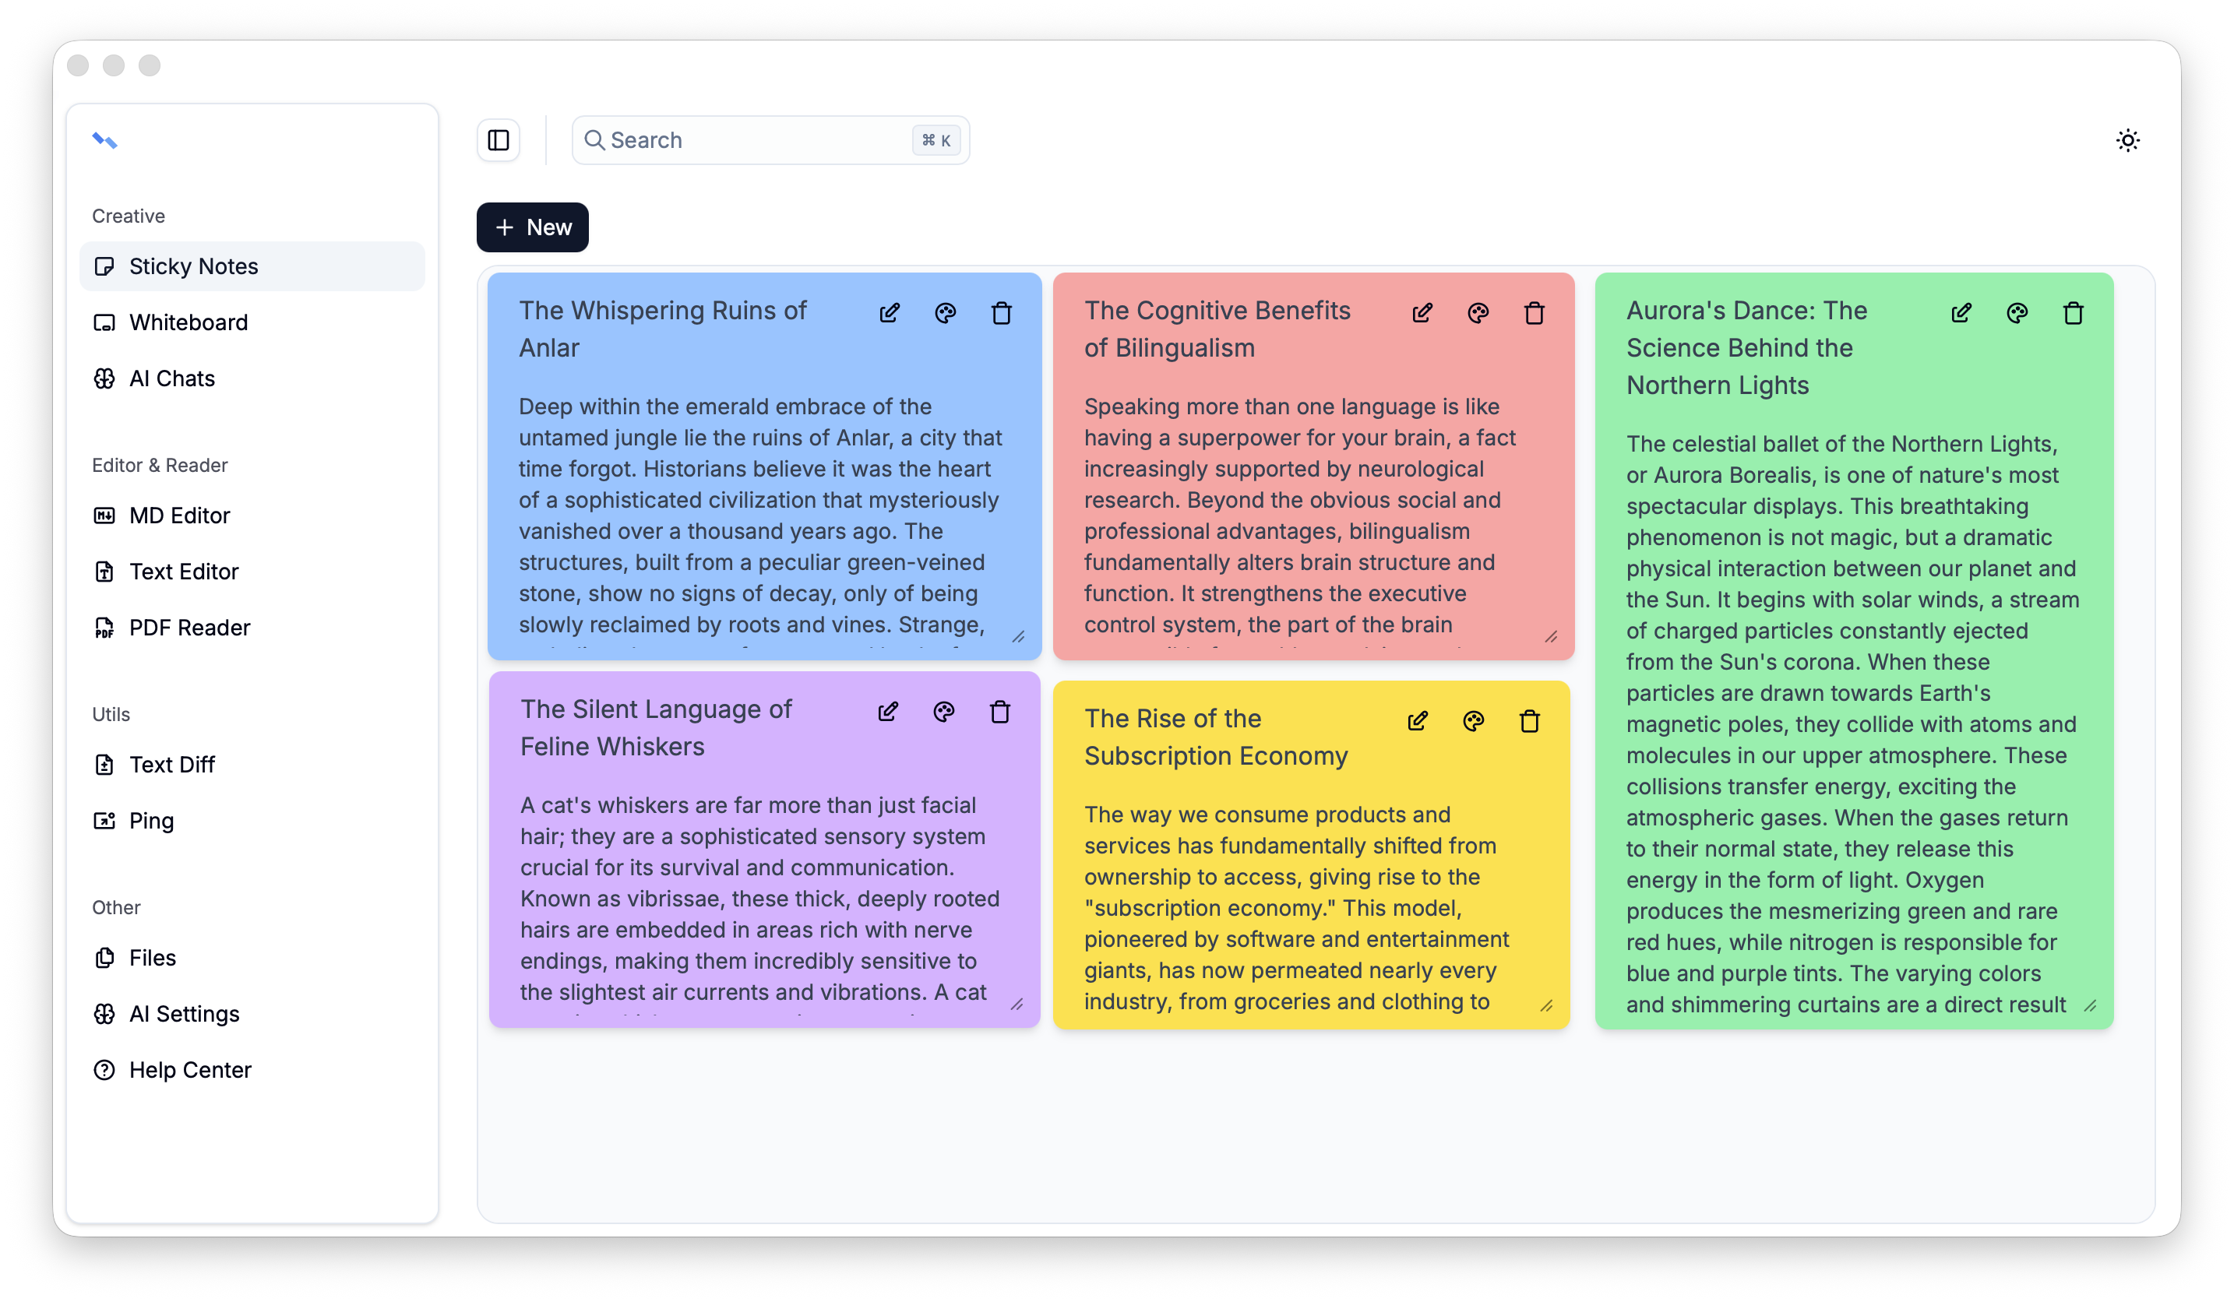Switch the light/dark theme
The image size is (2234, 1302).
point(2127,140)
